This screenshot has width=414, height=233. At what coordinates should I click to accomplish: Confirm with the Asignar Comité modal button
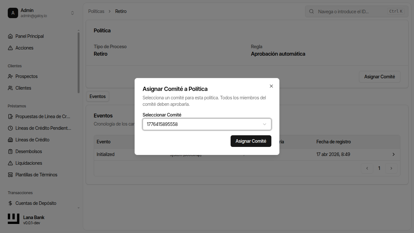click(251, 141)
